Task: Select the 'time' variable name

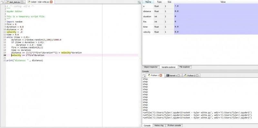Action: tap(145, 27)
